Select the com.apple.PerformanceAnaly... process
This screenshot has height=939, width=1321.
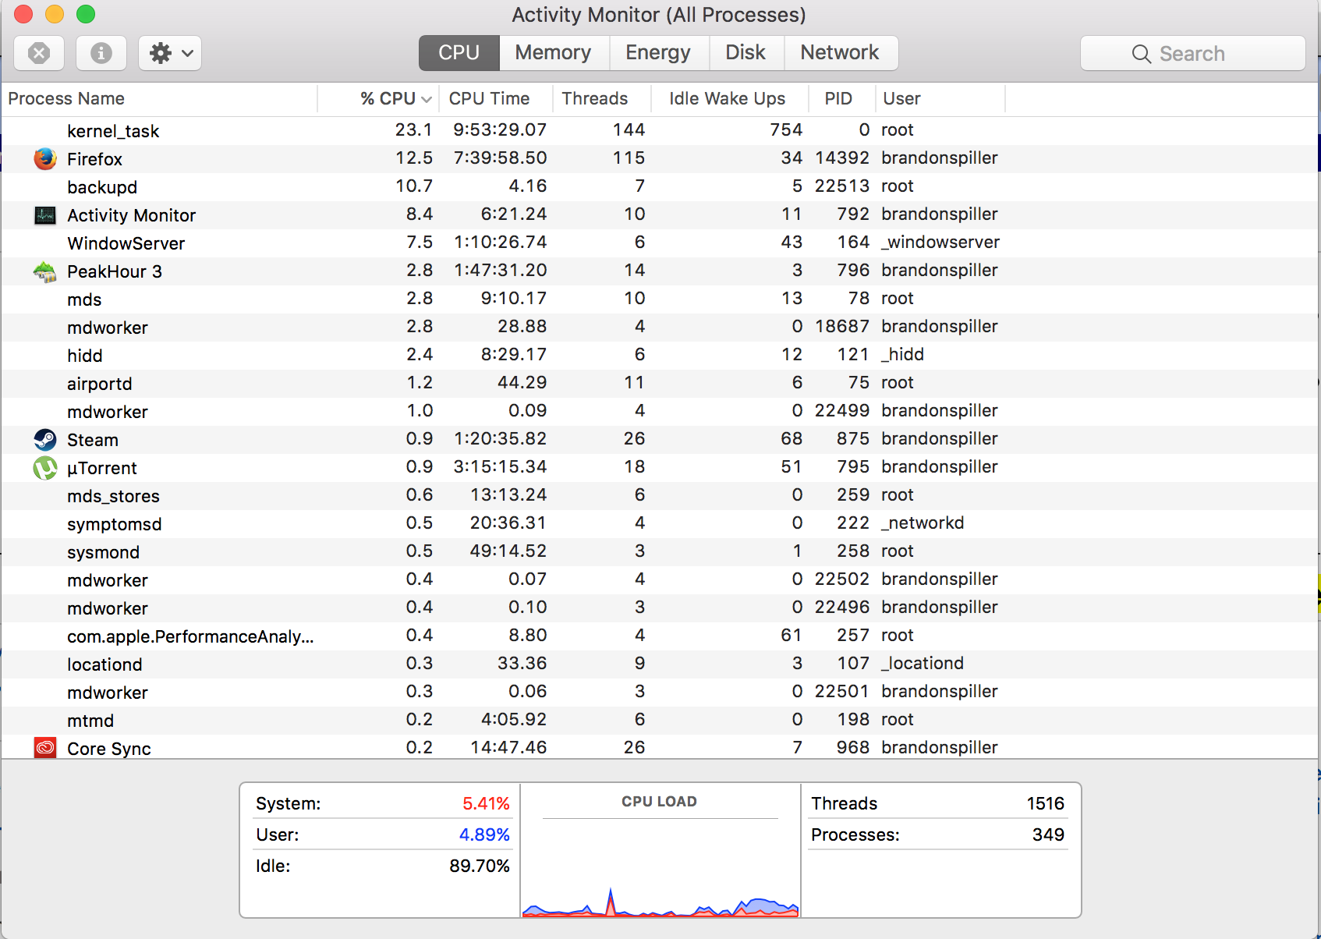pos(660,636)
